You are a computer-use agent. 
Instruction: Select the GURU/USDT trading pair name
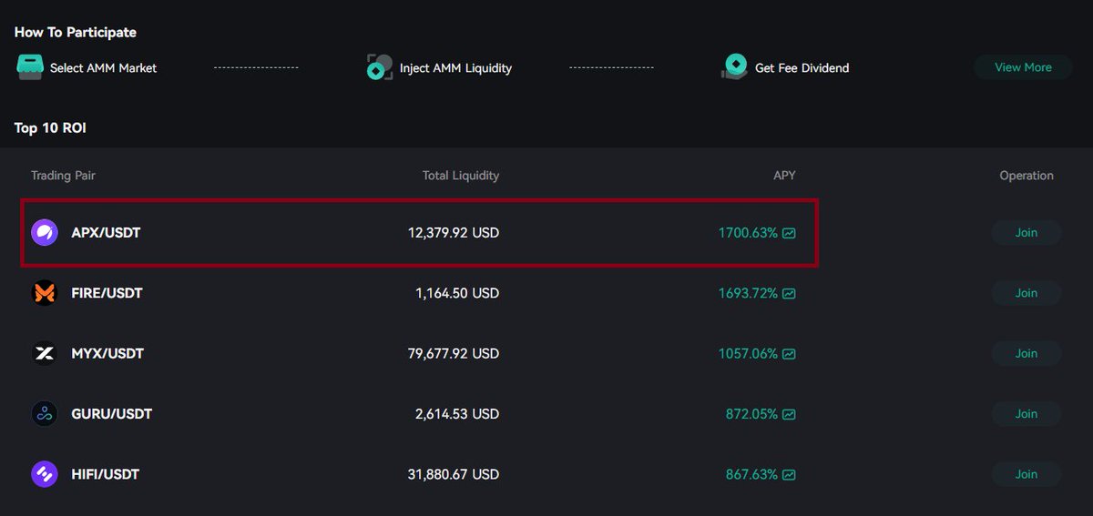coord(112,414)
